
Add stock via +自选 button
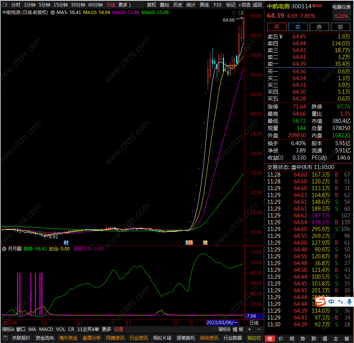(x=244, y=5)
